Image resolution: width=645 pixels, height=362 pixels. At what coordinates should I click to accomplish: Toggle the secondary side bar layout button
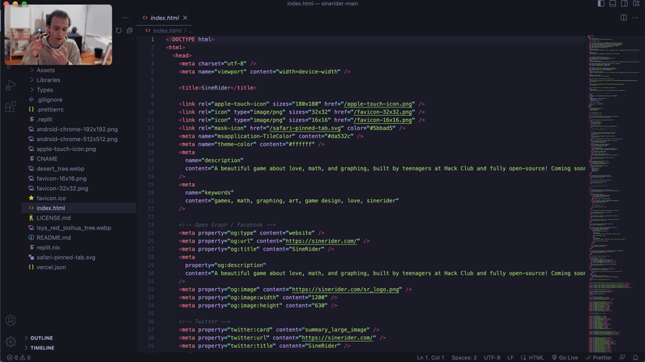624,4
